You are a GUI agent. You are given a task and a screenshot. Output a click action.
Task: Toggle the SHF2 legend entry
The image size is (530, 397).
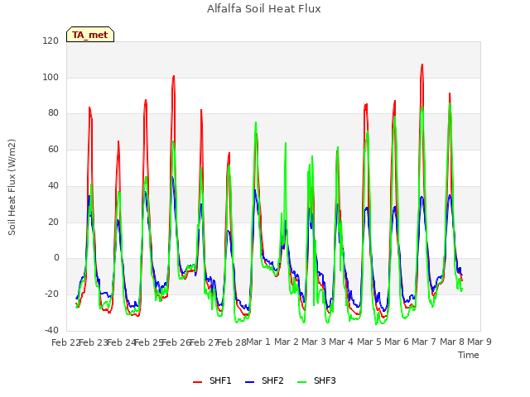click(x=264, y=380)
